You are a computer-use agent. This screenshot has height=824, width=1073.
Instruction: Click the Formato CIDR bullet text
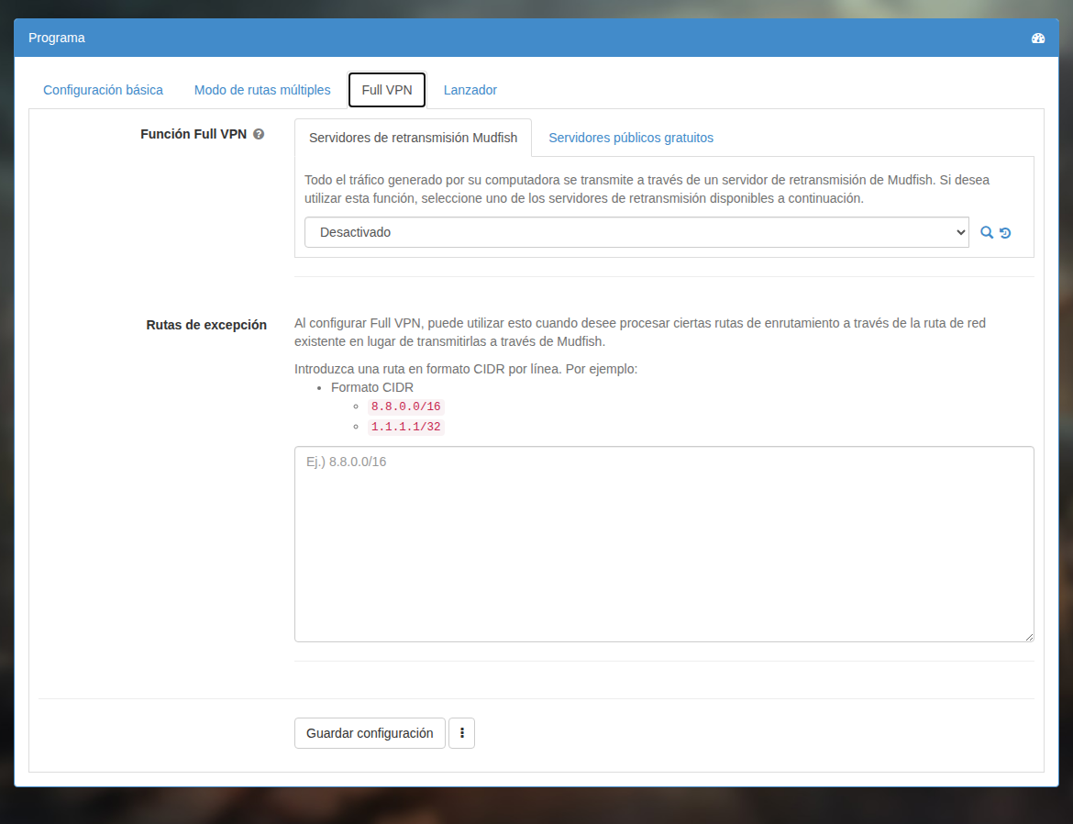[372, 388]
